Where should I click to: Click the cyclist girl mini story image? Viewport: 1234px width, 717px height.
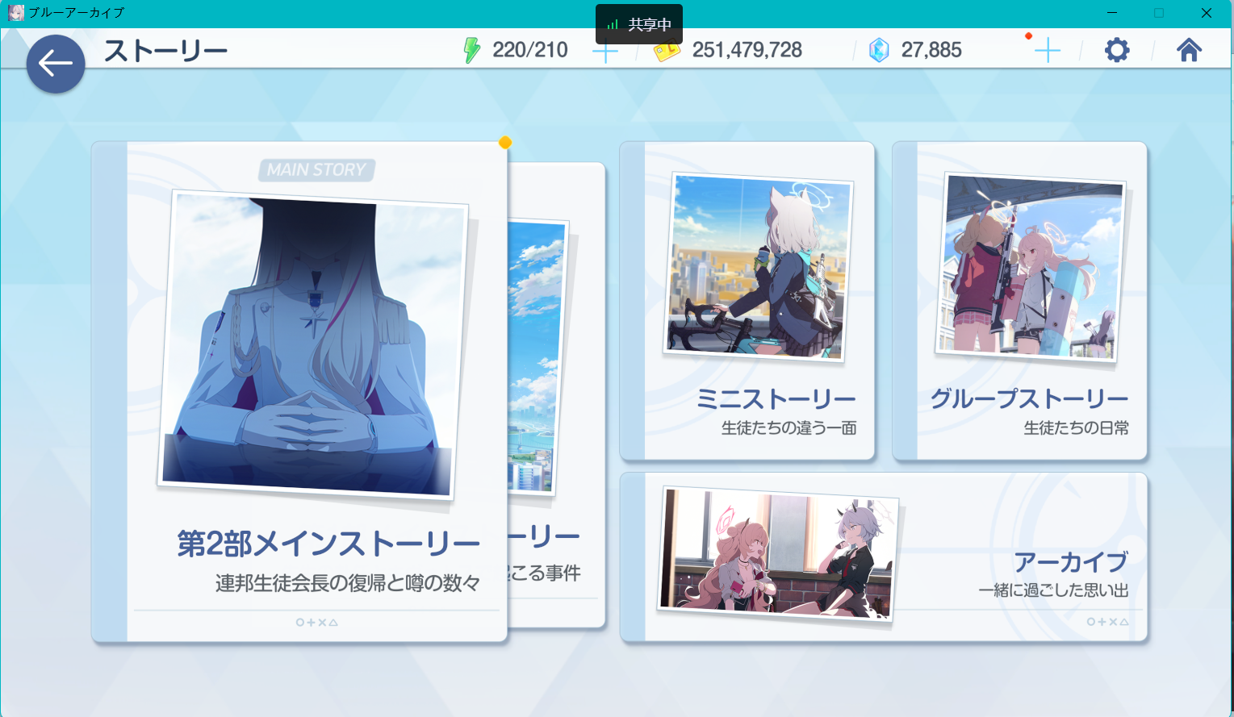[x=757, y=266]
